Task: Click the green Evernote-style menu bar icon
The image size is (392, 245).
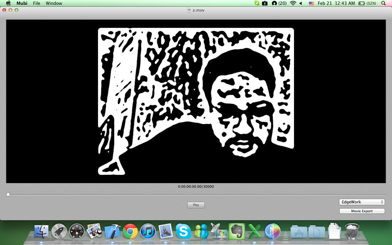Action: point(257,3)
